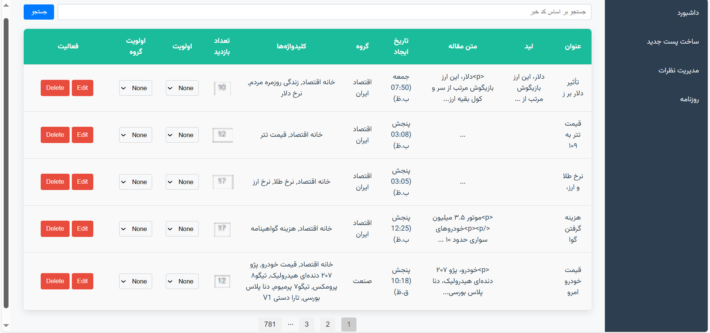Click the scrollbar down arrow
710x333 pixels.
tap(6, 326)
